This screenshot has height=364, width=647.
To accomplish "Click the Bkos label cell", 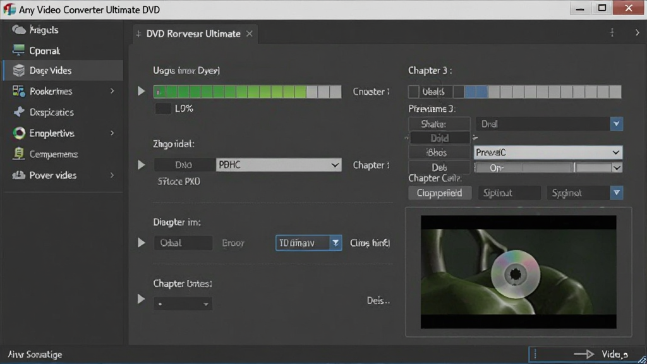I will point(439,152).
